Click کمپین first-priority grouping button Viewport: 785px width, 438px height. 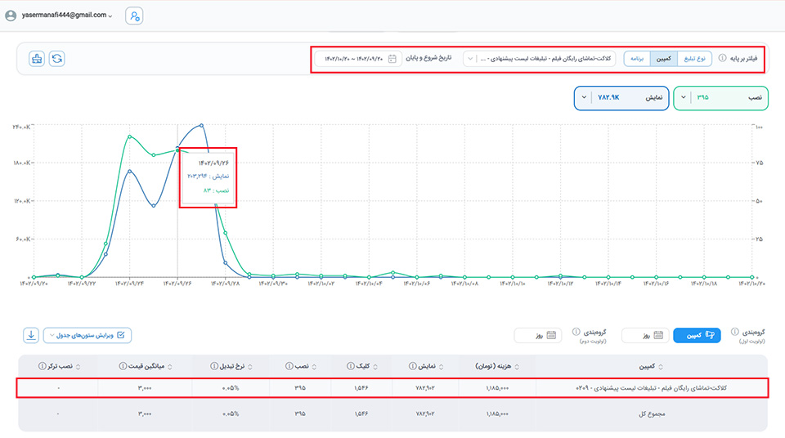pyautogui.click(x=697, y=335)
